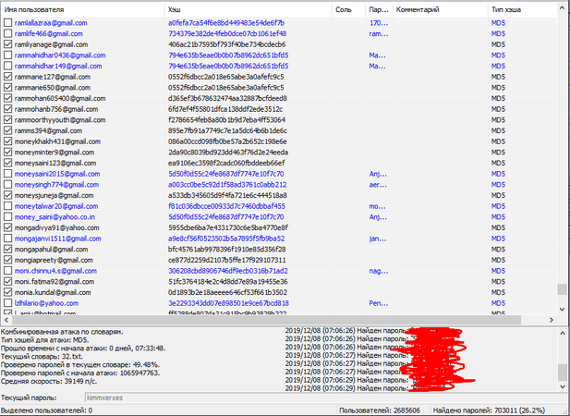Screen dimensions: 570x416
Task: Click hash 3e2293343dd07e898501e9ce67bcd818
Action: click(x=229, y=303)
